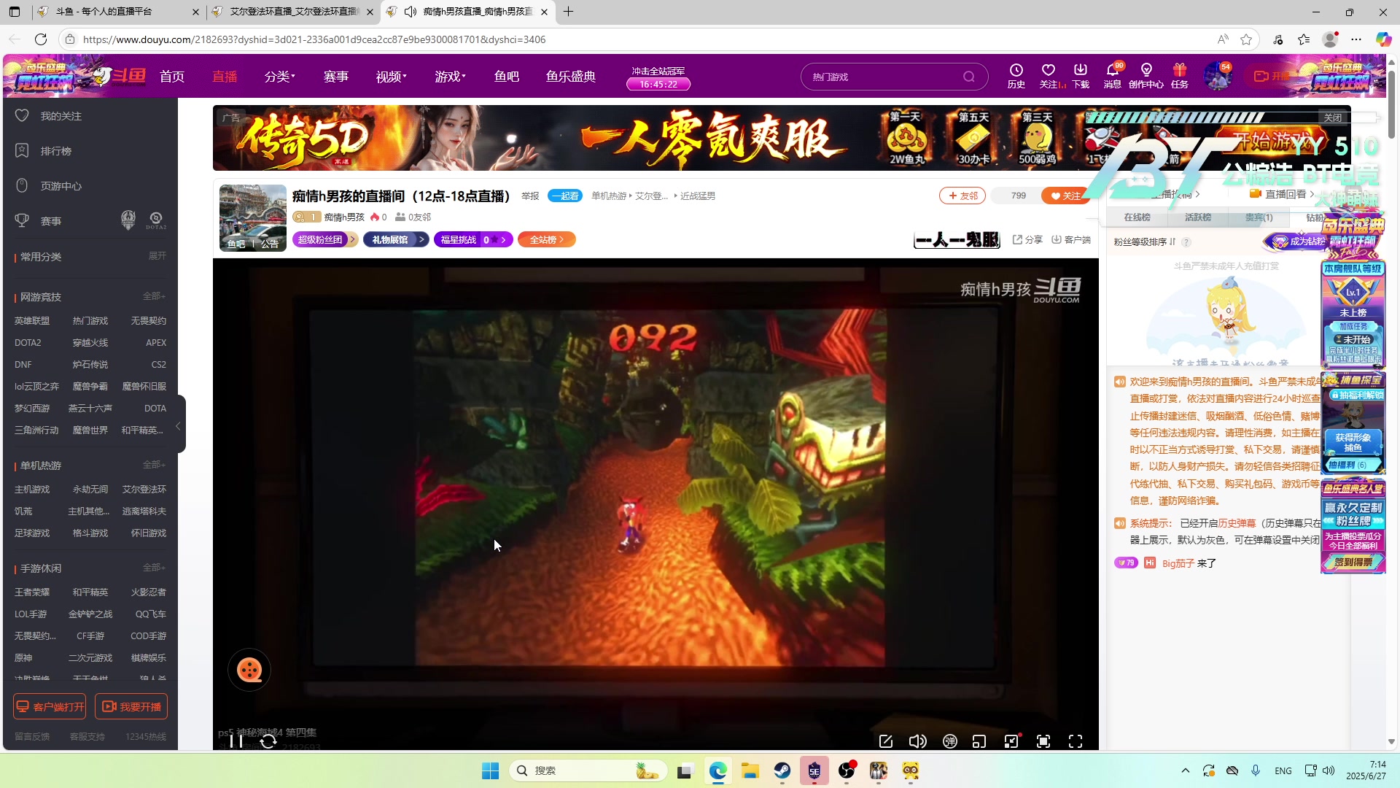This screenshot has width=1400, height=788.
Task: Open 礼物展馆 badge
Action: click(396, 239)
